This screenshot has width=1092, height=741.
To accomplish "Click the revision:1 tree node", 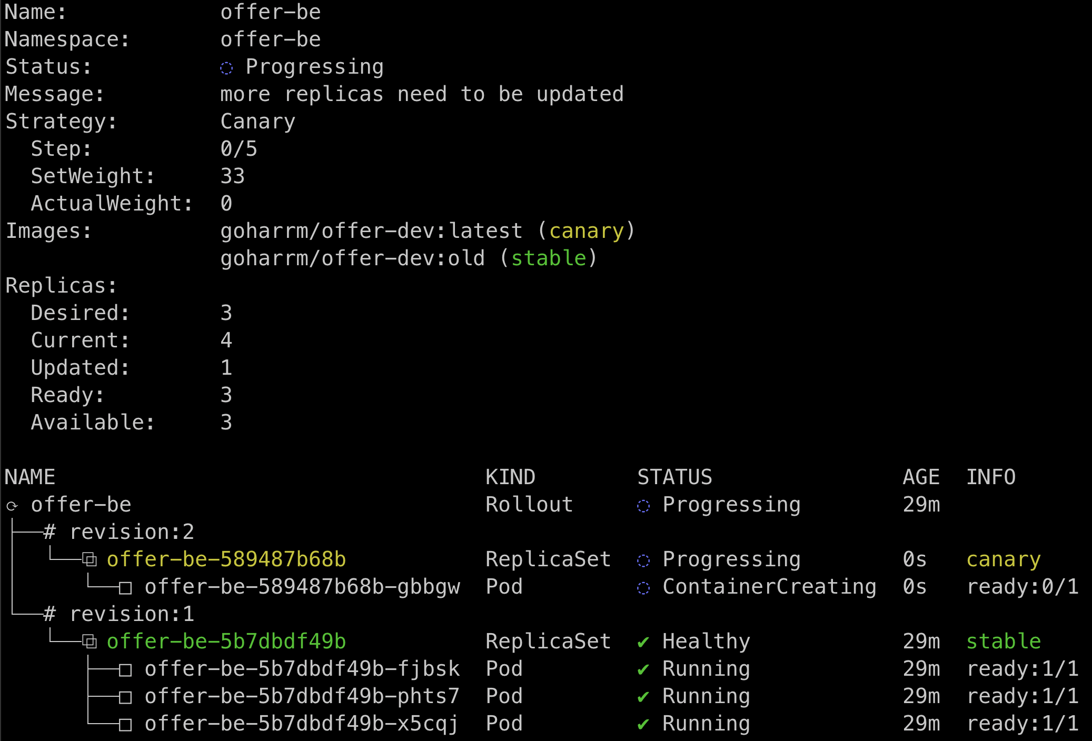I will (x=132, y=614).
